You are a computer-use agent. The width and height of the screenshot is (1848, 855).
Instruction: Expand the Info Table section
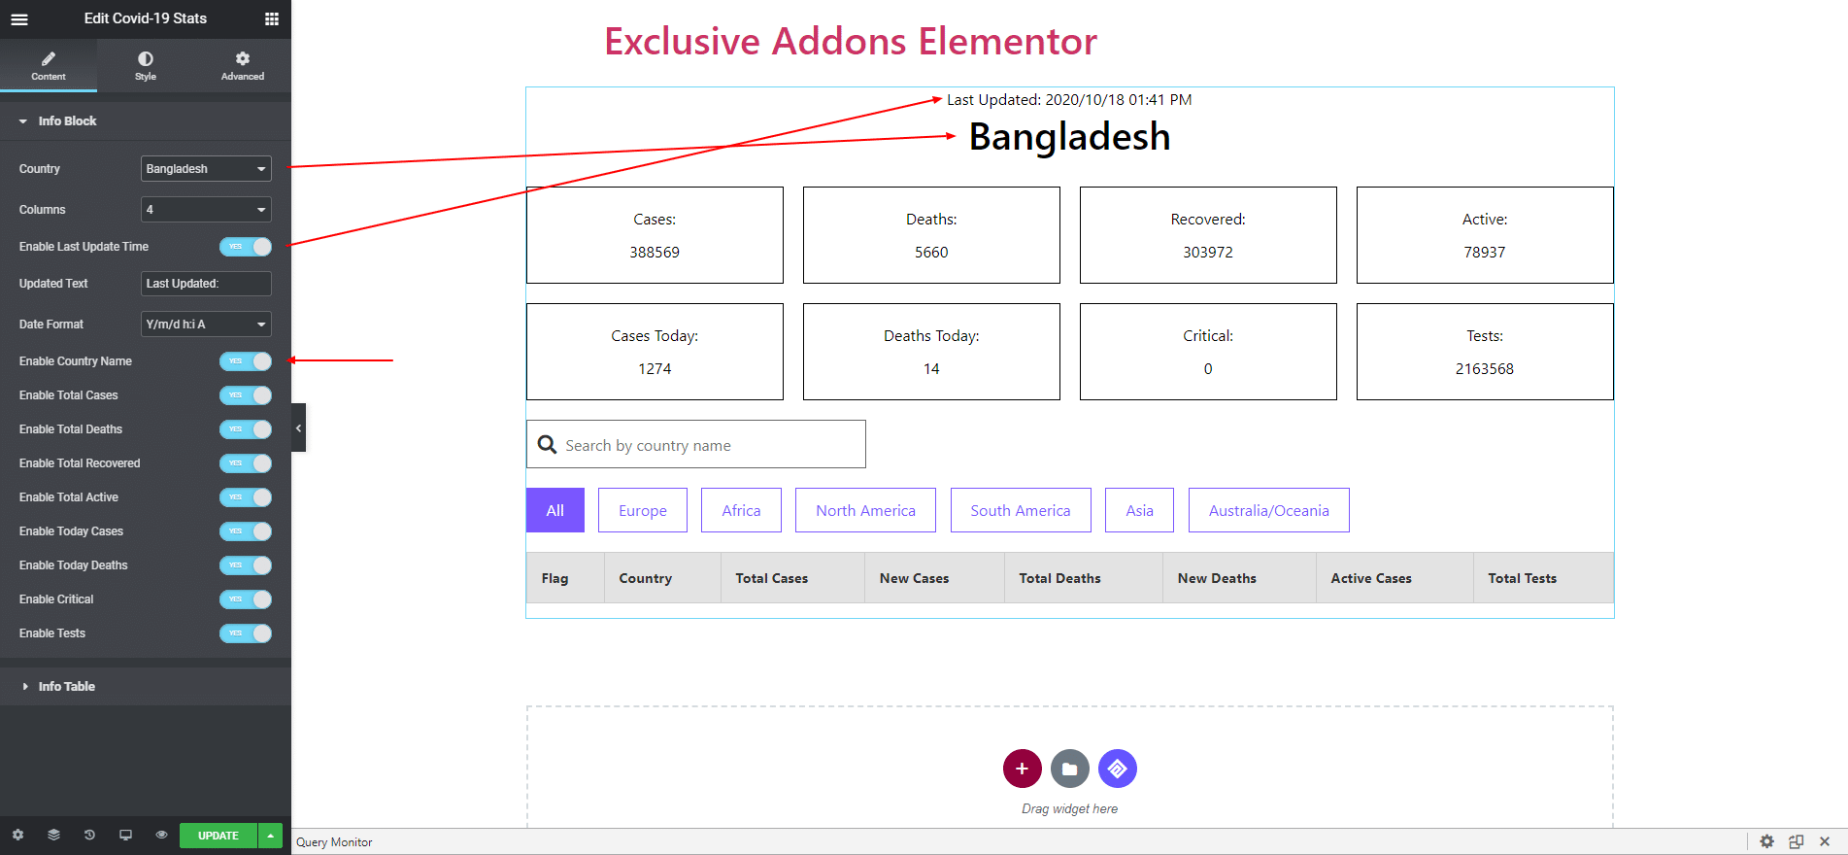[x=146, y=686]
